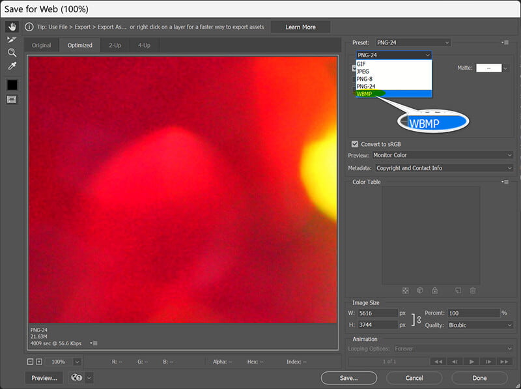The width and height of the screenshot is (521, 389).
Task: Enable the Convert to sRGB checkbox
Action: (356, 144)
